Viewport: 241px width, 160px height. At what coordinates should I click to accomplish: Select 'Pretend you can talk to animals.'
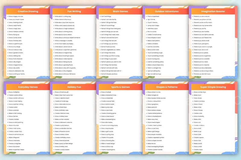204,35
